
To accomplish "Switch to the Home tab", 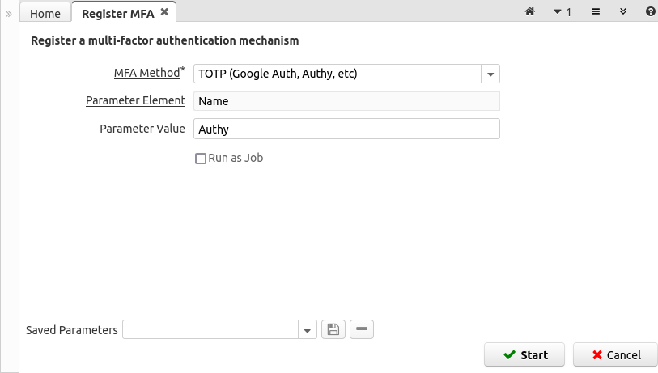I will pyautogui.click(x=45, y=14).
